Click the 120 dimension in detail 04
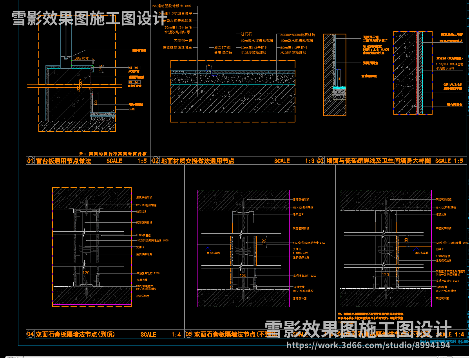Screen dimensions: 469x358 (x=85, y=272)
